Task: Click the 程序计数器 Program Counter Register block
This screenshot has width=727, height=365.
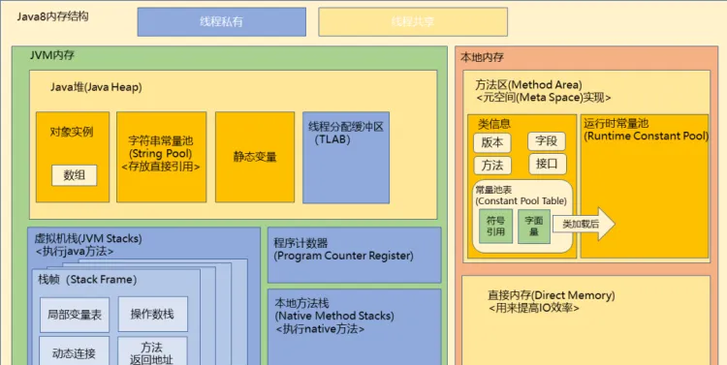Action: (x=354, y=255)
